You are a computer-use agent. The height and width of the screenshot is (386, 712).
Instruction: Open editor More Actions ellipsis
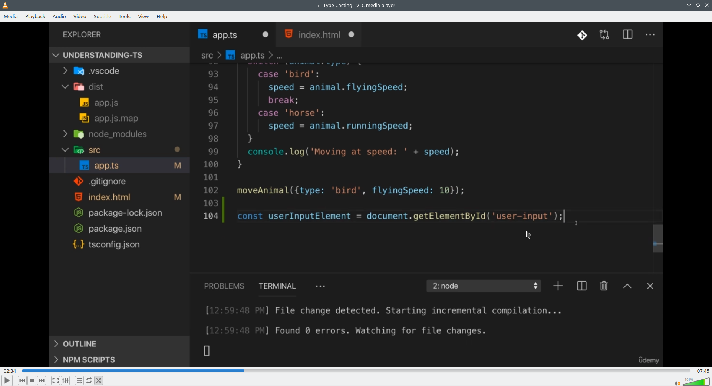(650, 35)
